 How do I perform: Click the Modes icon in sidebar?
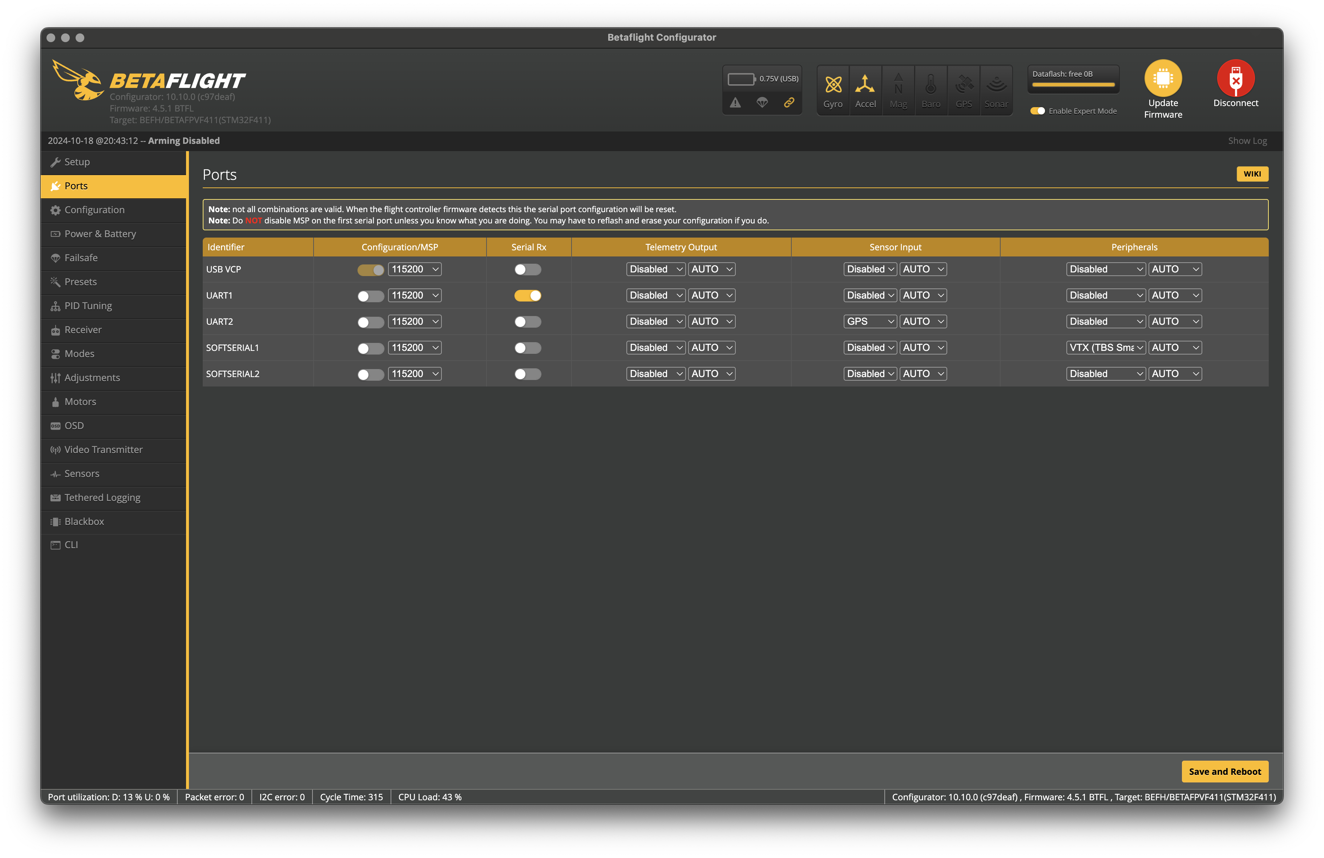(x=55, y=354)
